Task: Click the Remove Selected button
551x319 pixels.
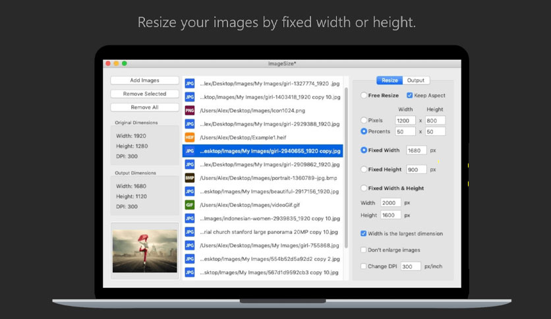Action: pos(144,94)
